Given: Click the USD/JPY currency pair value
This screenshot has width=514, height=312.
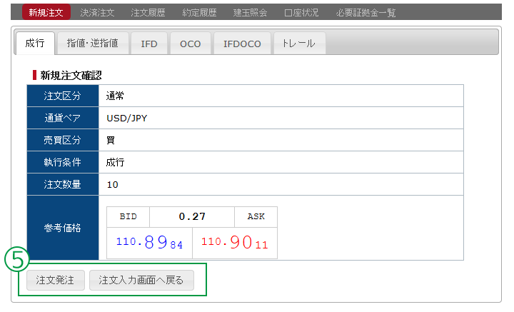Looking at the screenshot, I should pyautogui.click(x=127, y=118).
